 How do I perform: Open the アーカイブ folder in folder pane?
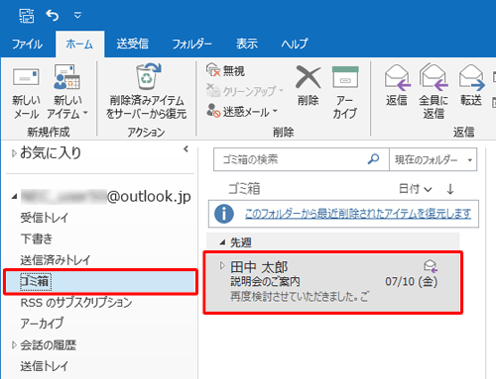click(42, 324)
